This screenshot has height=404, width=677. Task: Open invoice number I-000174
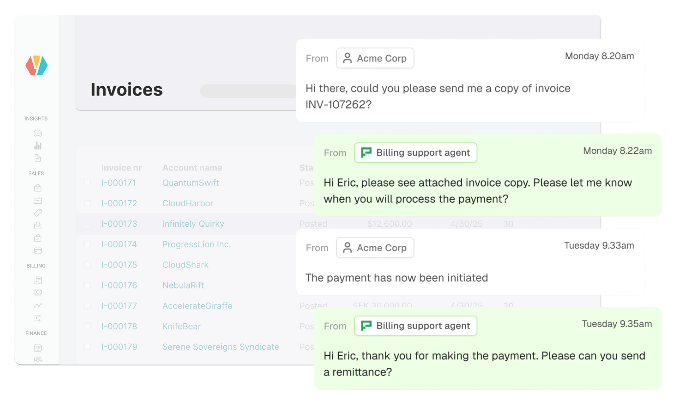tap(119, 244)
